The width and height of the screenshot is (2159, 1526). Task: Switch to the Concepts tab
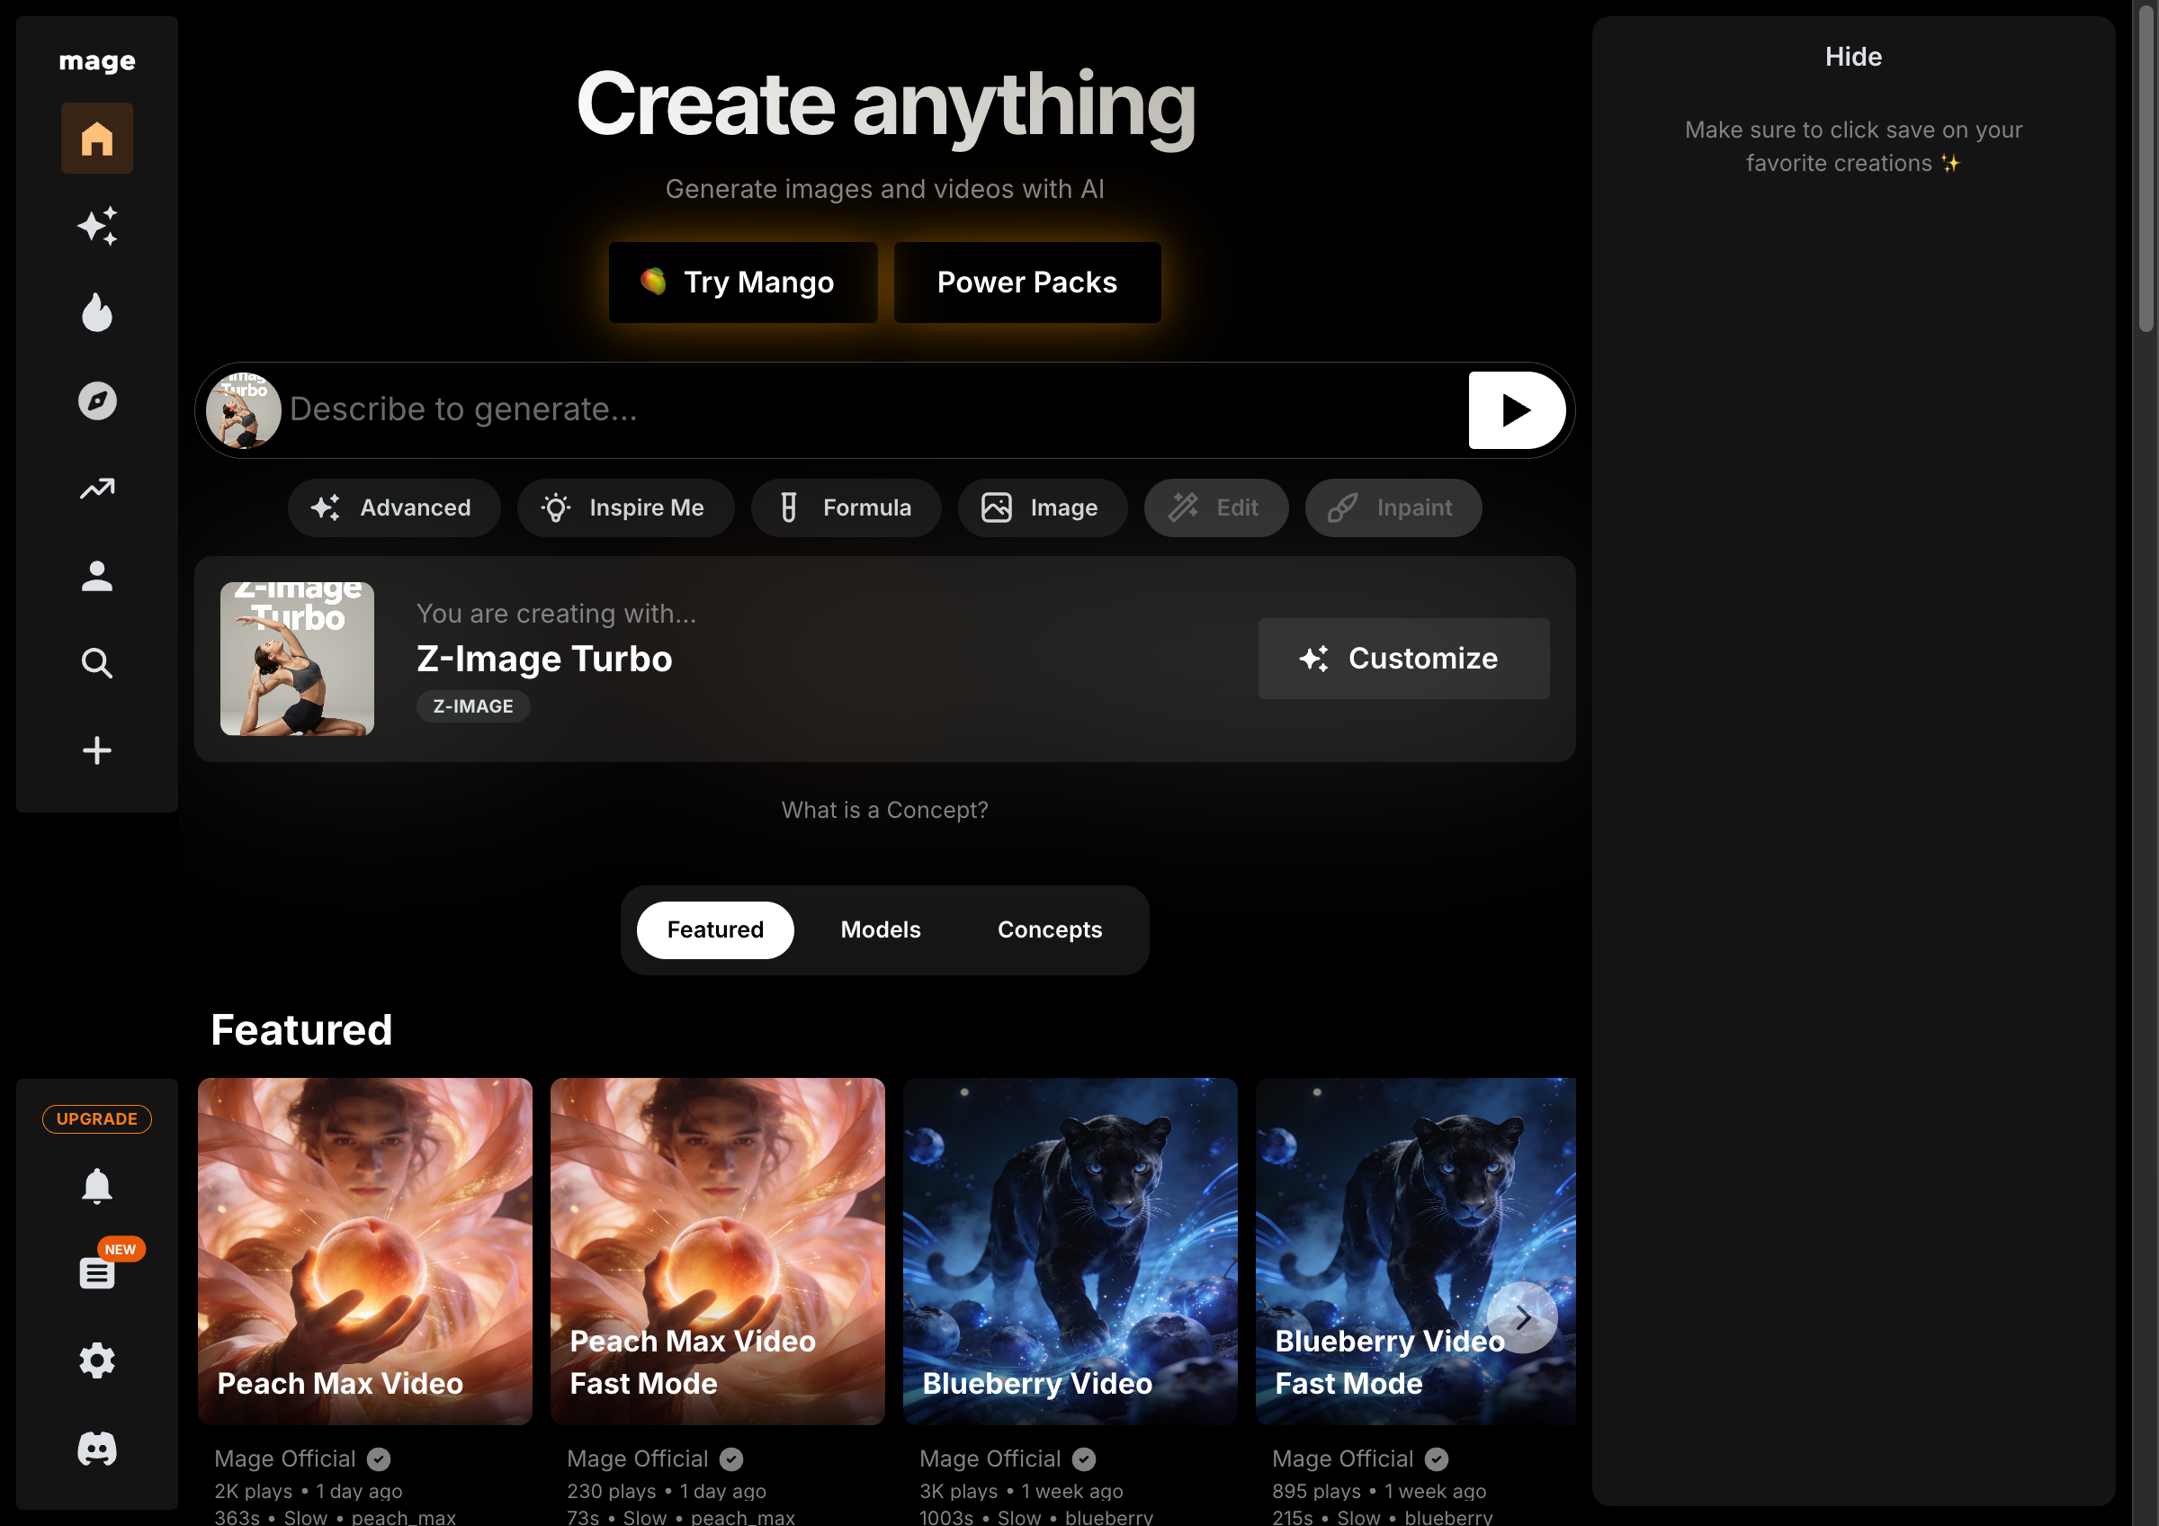pos(1050,929)
